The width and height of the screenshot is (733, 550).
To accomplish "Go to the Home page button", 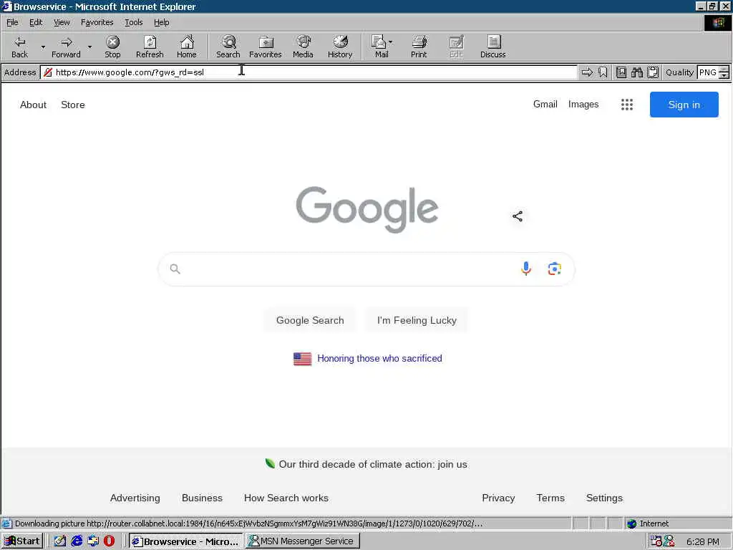I will (x=187, y=47).
